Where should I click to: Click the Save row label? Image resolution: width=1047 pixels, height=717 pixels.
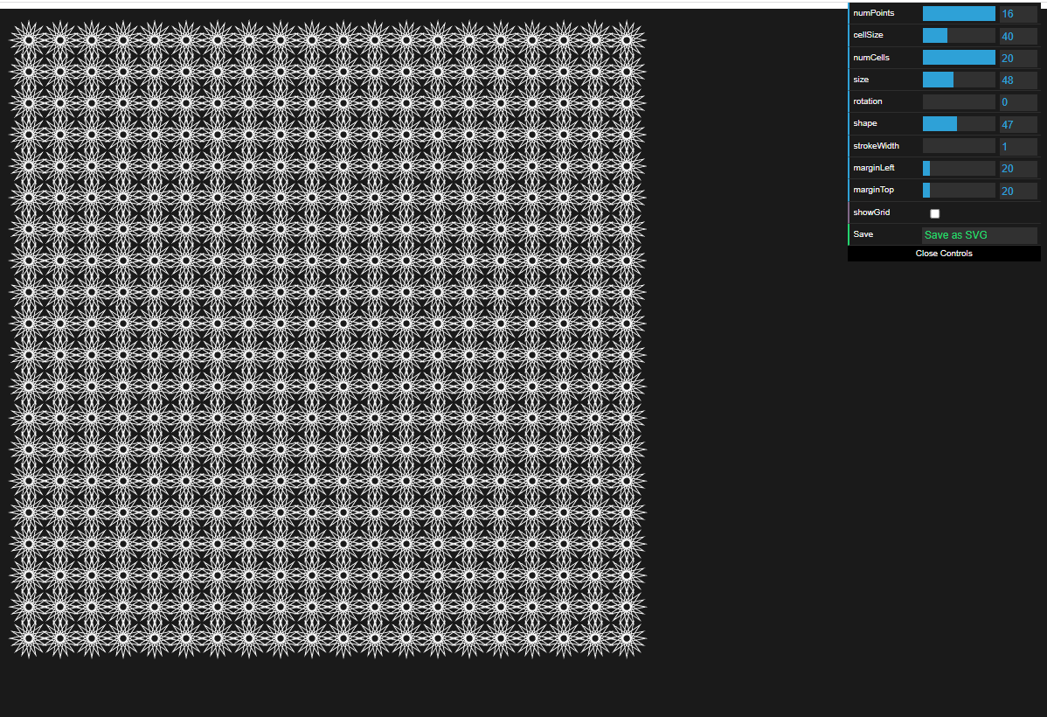(863, 233)
